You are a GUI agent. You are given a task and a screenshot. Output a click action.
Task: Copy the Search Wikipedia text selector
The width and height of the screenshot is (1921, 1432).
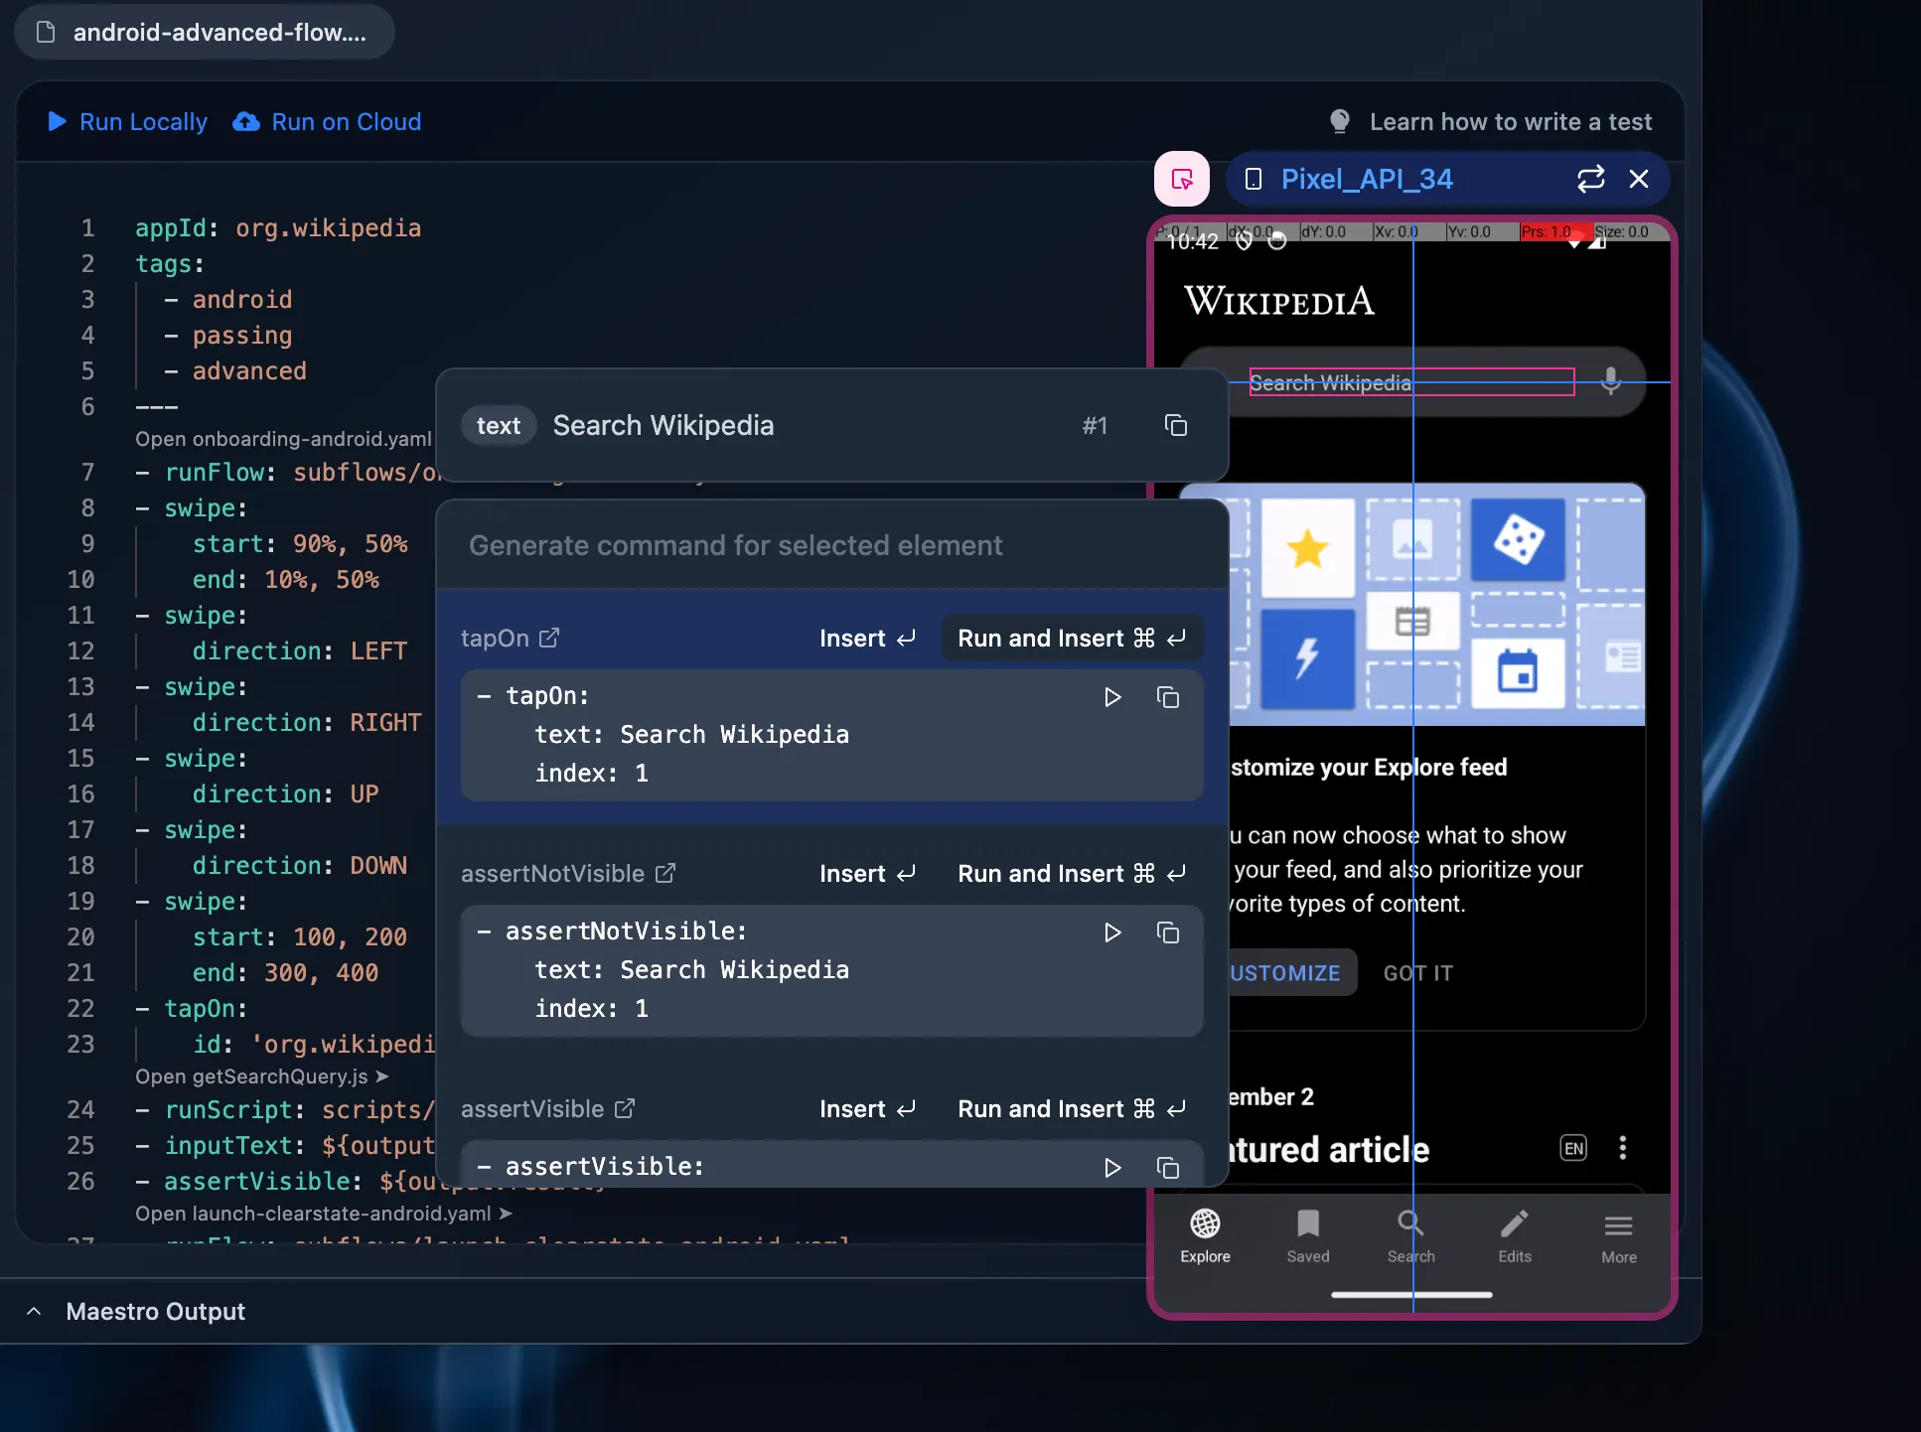click(1176, 425)
